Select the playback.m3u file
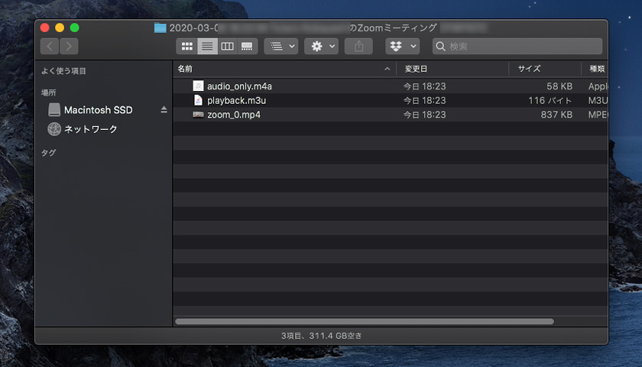Image resolution: width=642 pixels, height=367 pixels. pyautogui.click(x=236, y=100)
